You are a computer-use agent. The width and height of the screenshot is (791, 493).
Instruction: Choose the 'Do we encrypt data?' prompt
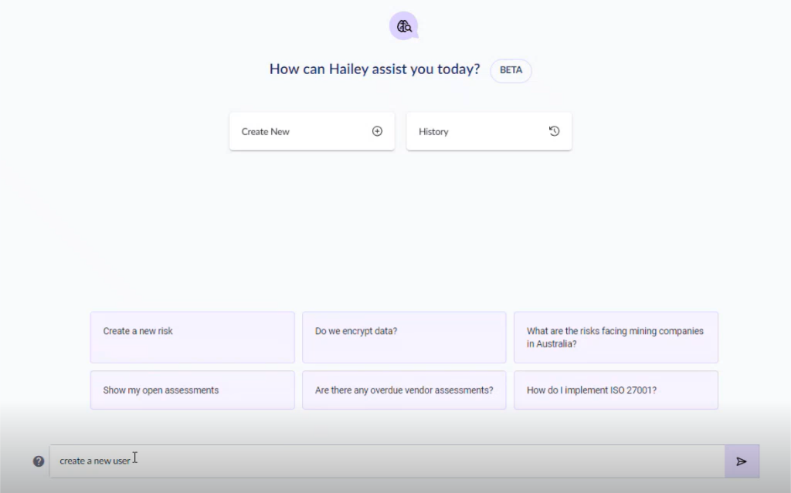404,337
